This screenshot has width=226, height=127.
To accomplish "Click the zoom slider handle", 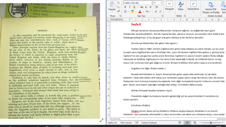I will pos(211,123).
